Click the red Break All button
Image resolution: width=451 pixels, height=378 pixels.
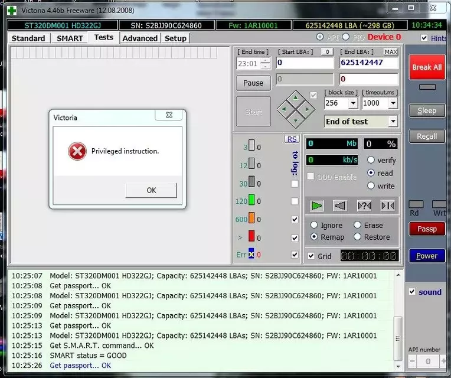(x=427, y=67)
